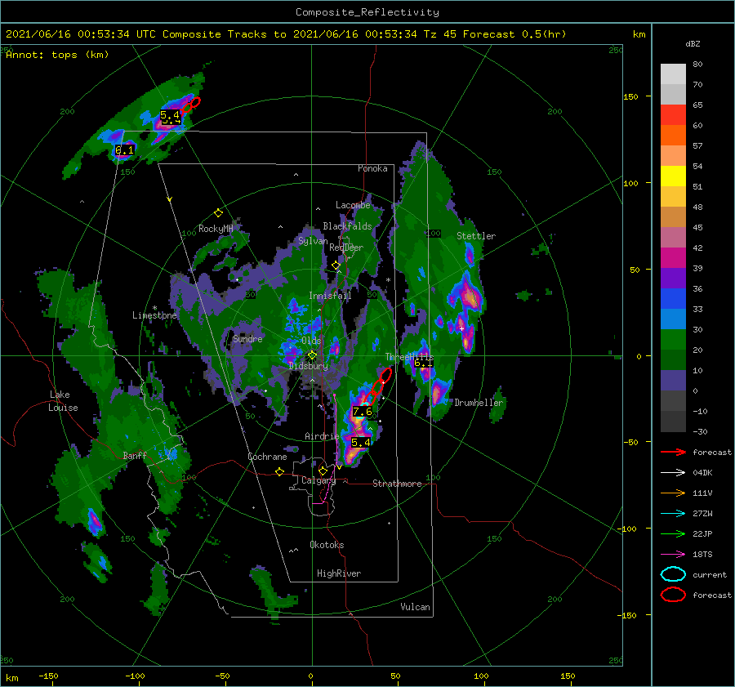Select the 5.4 top label near Airdrie
Image resolution: width=735 pixels, height=687 pixels.
360,442
